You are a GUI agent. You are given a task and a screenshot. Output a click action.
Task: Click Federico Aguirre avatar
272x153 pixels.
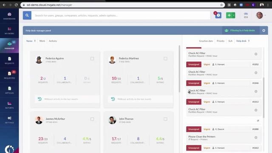point(39,60)
